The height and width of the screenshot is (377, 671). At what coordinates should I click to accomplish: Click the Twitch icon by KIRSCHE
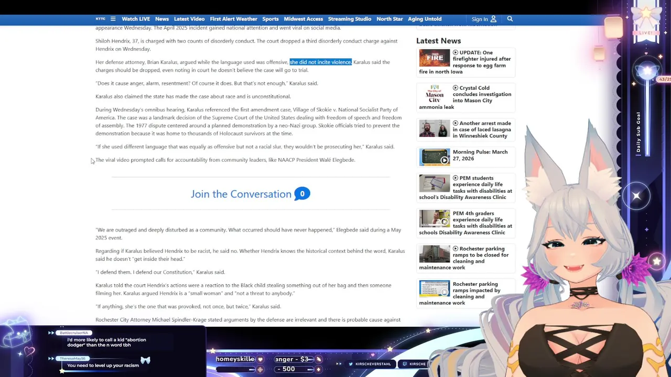(405, 364)
